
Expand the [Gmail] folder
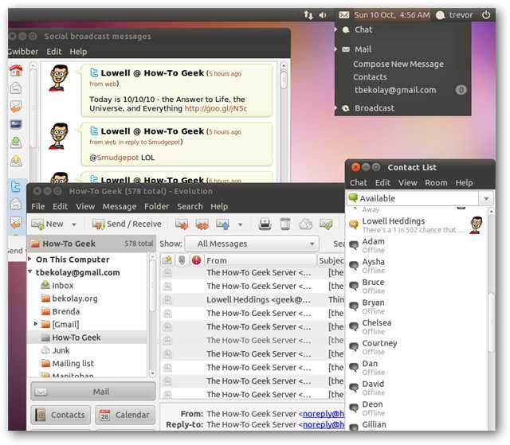pyautogui.click(x=36, y=323)
